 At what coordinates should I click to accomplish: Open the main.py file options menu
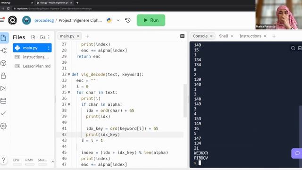49,48
